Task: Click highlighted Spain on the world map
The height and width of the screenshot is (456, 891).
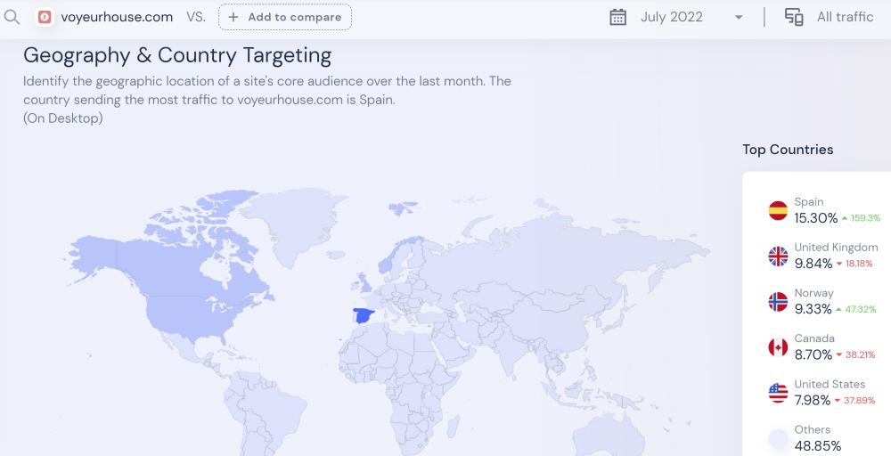Action: click(x=364, y=315)
